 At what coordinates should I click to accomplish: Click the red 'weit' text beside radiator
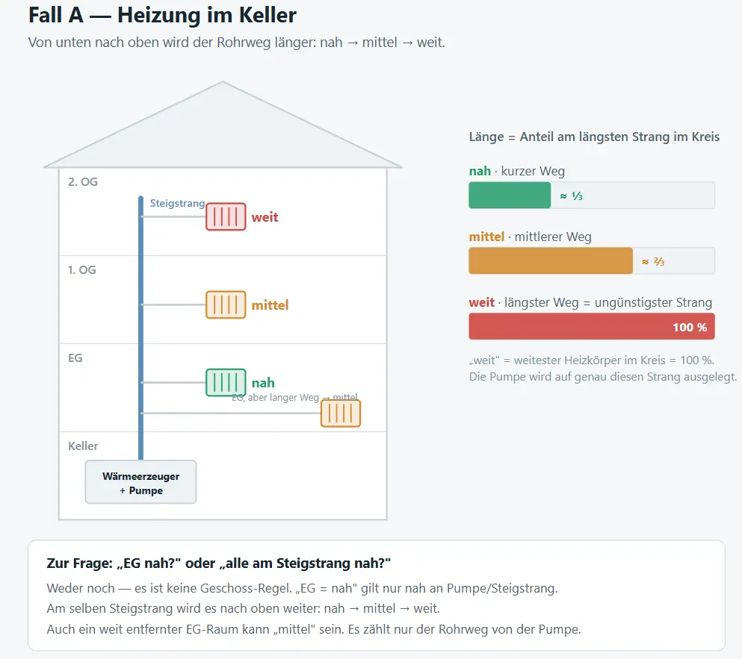tap(265, 217)
